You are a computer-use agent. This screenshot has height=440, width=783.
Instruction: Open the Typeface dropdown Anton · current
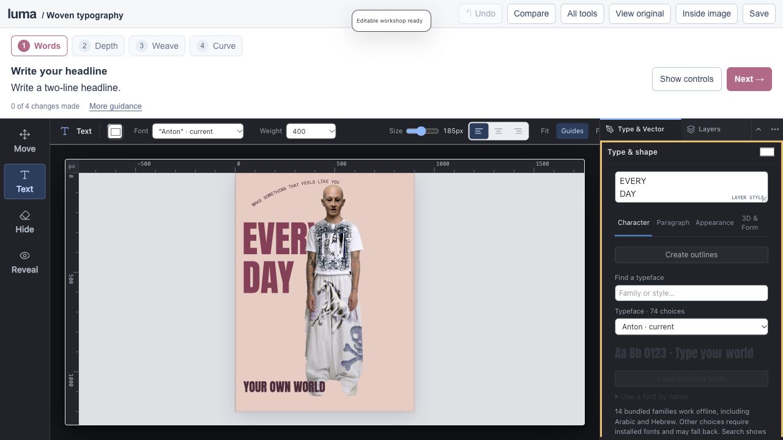point(691,327)
